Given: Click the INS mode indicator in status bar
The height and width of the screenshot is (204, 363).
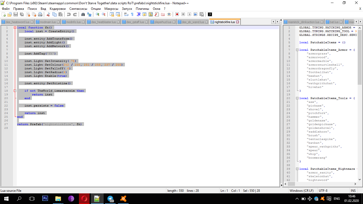Looking at the screenshot, I should pyautogui.click(x=353, y=191).
